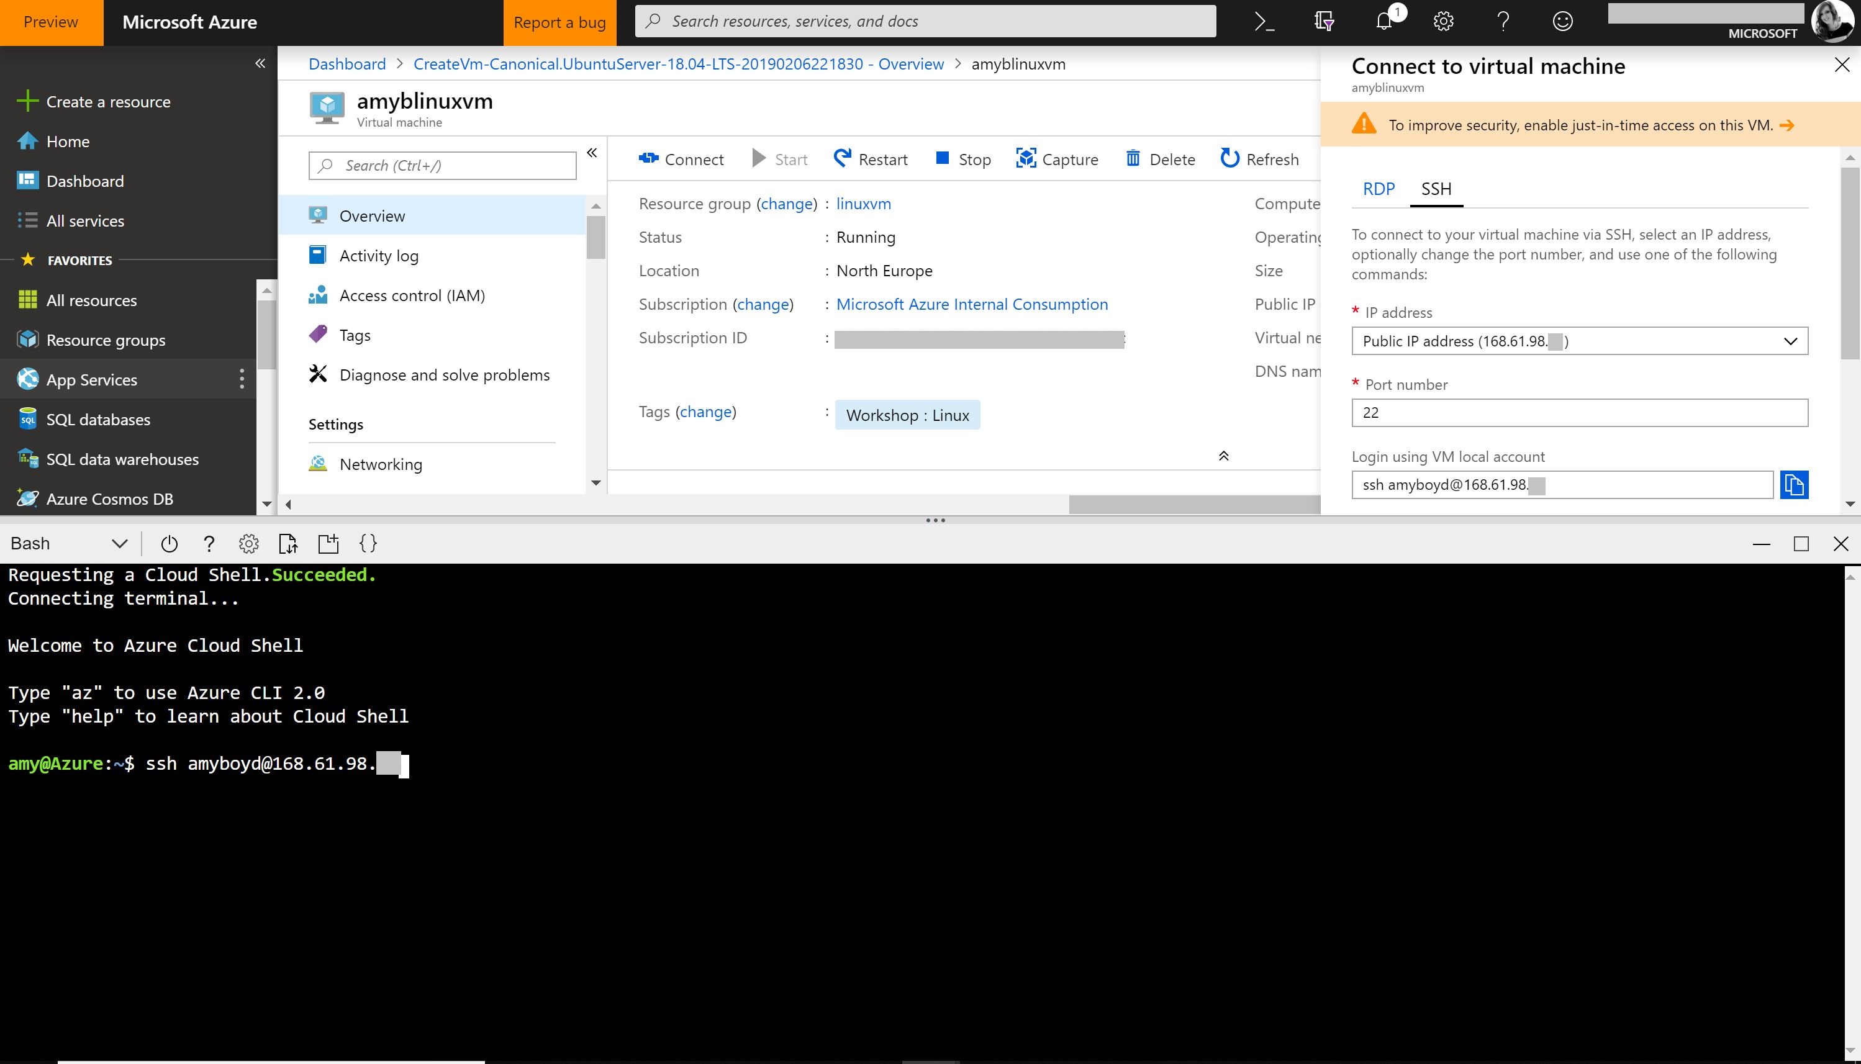Screen dimensions: 1861x1064
Task: Open Overview in VM menu
Action: point(432,215)
